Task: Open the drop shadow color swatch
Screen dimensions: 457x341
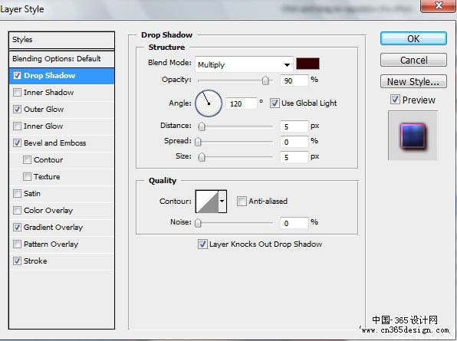Action: (307, 64)
